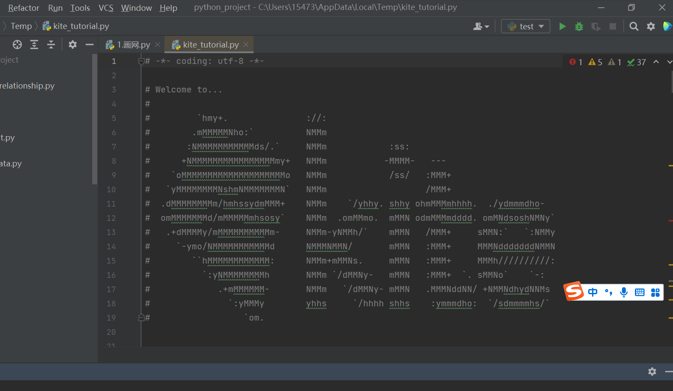The width and height of the screenshot is (673, 391).
Task: Open Search Everywhere with the magnifier
Action: click(634, 26)
